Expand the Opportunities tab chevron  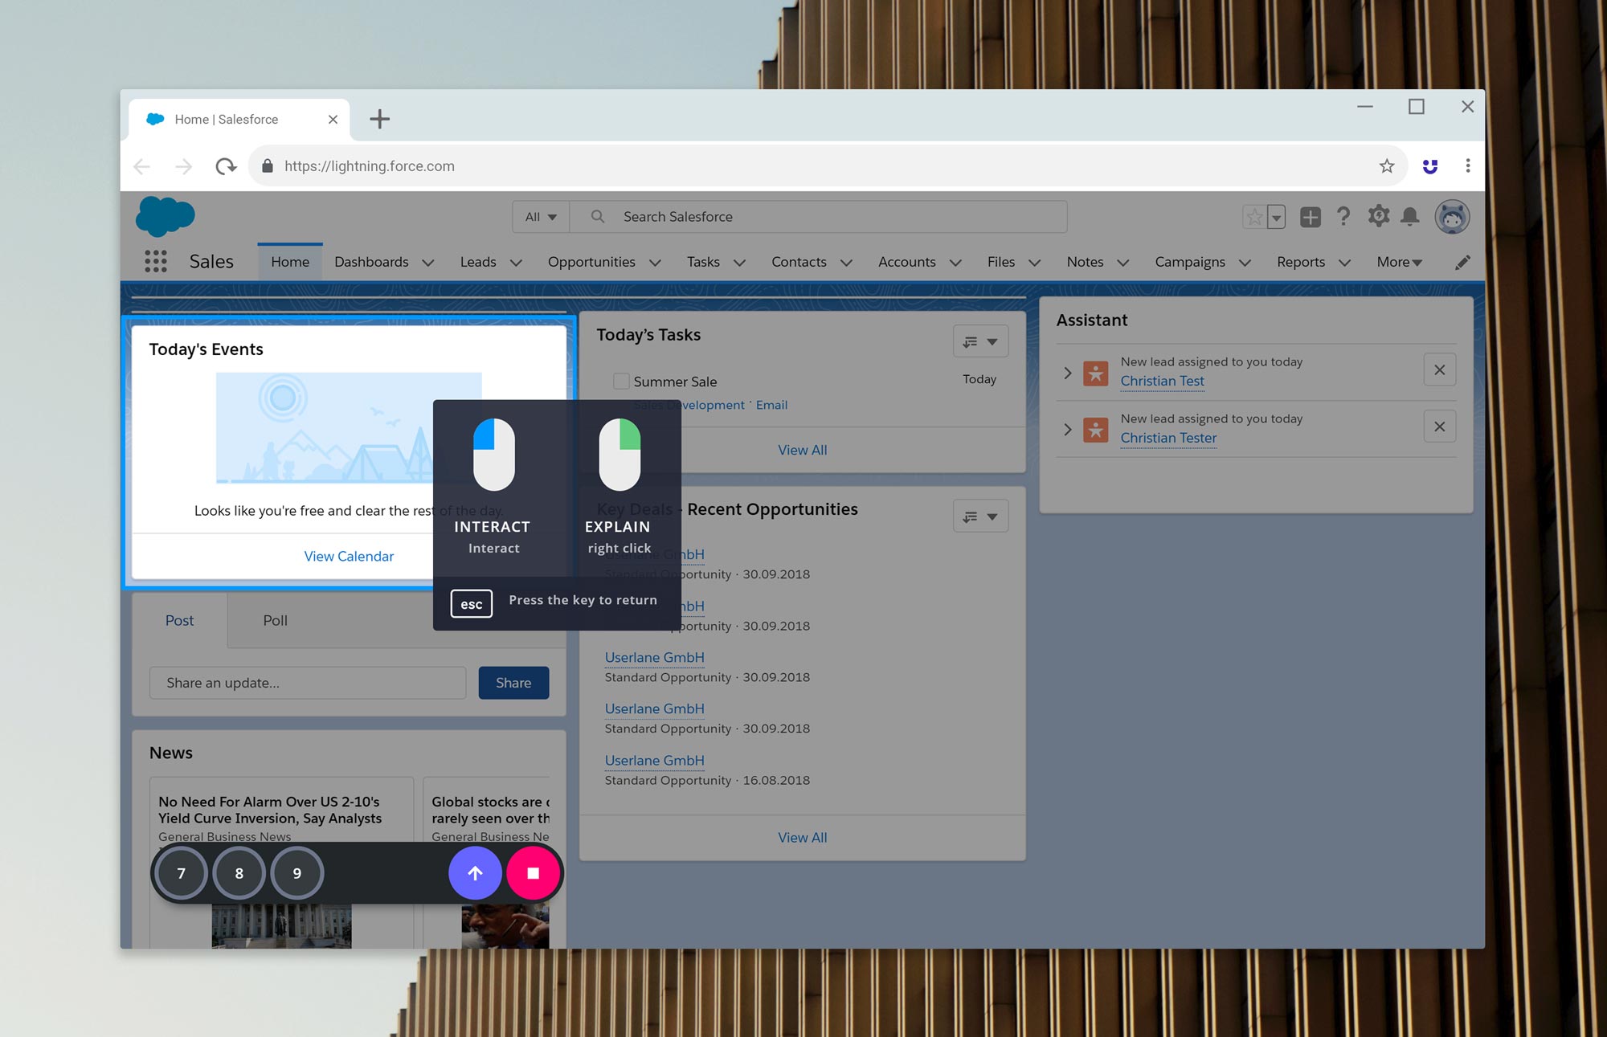pos(656,263)
